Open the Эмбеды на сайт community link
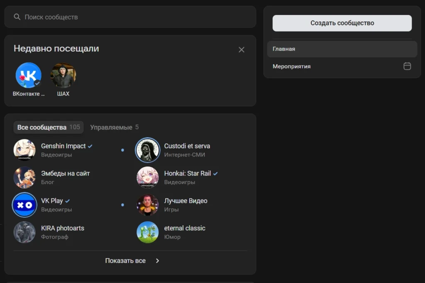 tap(65, 173)
